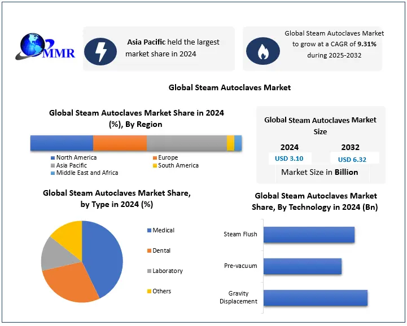The image size is (407, 326).
Task: Click the Steam Flush bar
Action: [309, 235]
